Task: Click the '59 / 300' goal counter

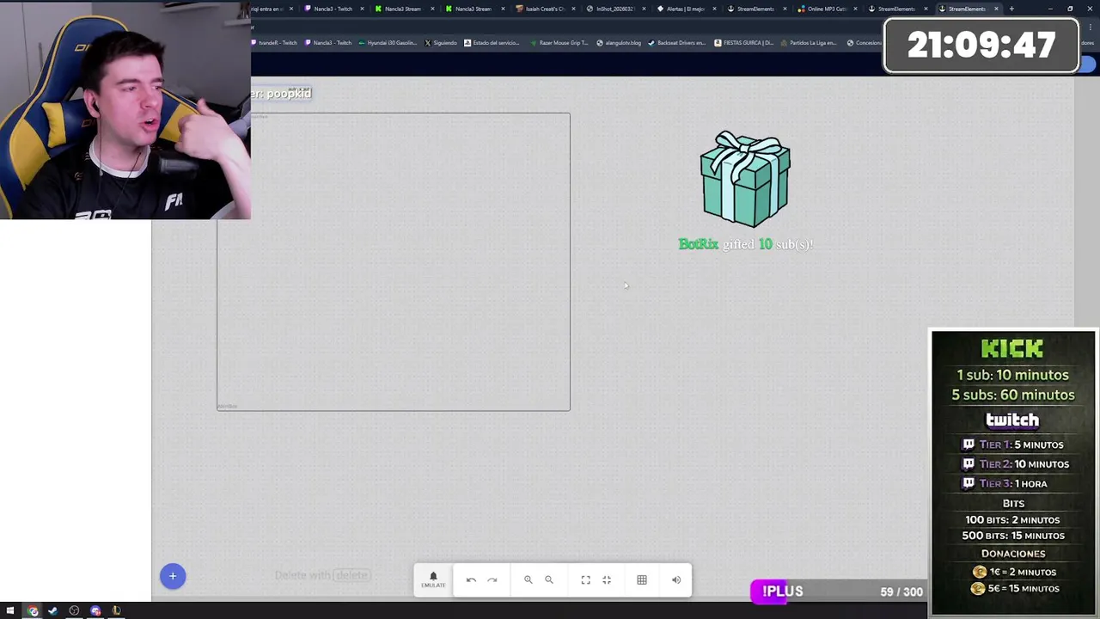Action: (901, 592)
